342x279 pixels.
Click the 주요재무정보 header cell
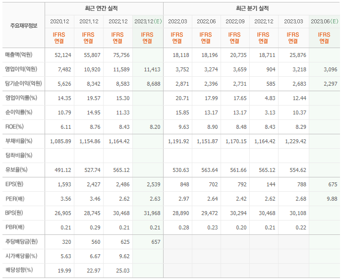tap(24, 26)
